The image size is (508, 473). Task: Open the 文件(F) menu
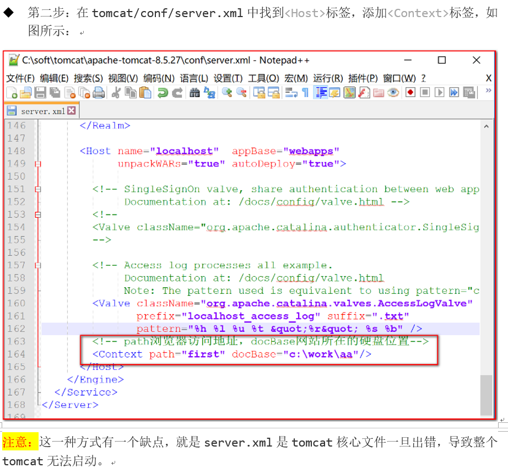pos(20,78)
